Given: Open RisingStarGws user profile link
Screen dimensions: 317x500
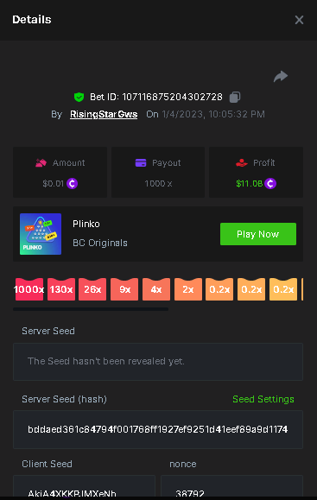Looking at the screenshot, I should click(104, 114).
